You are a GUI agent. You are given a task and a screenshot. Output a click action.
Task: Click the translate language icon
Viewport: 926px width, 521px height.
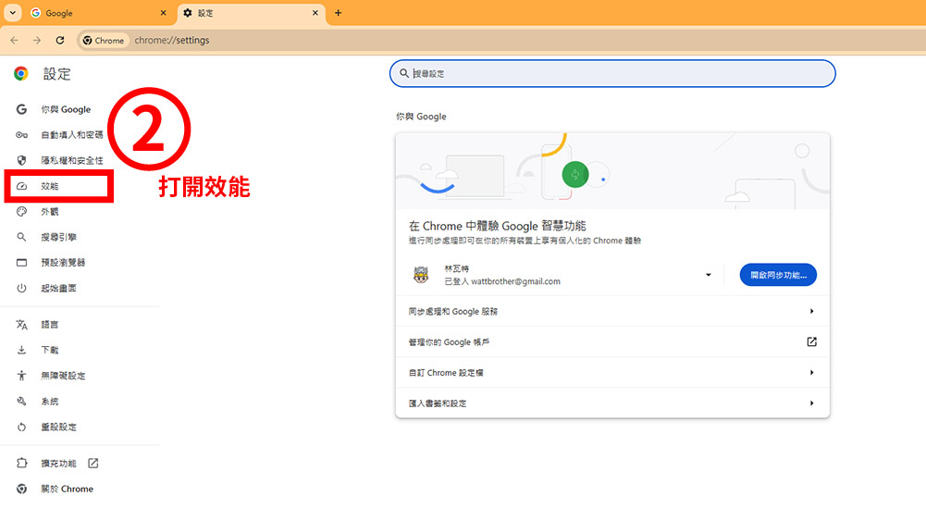point(22,324)
